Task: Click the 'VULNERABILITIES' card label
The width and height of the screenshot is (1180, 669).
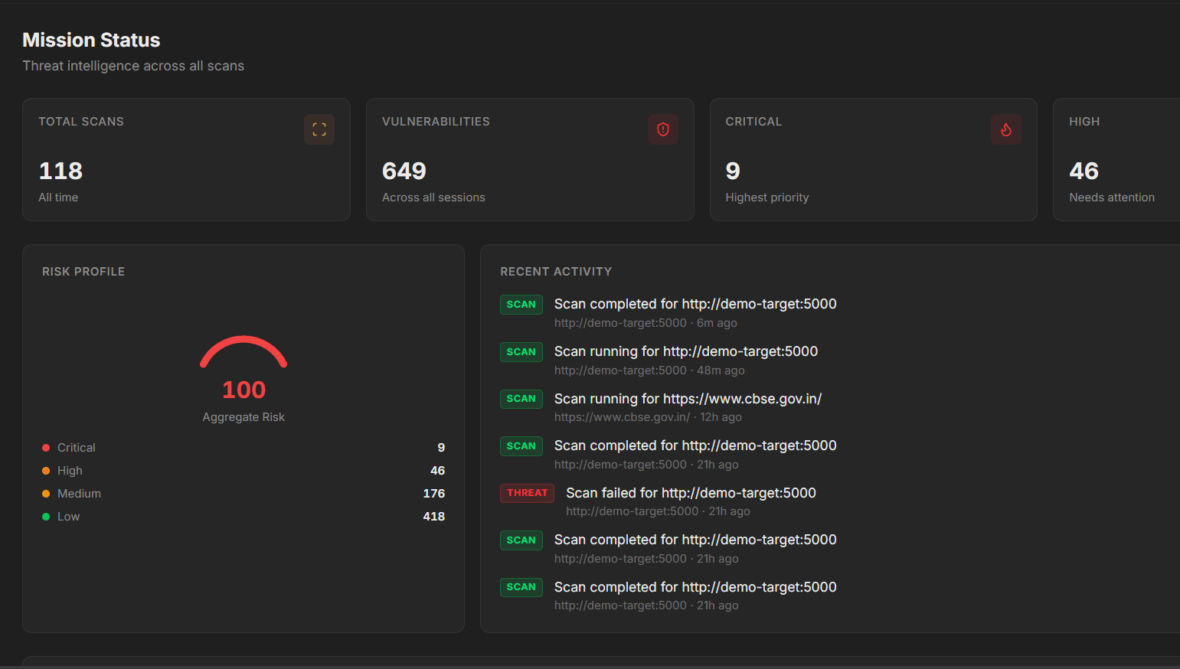Action: 436,122
